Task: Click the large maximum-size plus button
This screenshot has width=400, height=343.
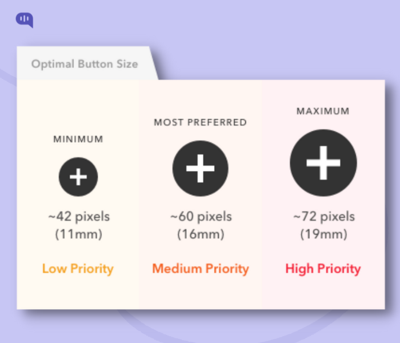Action: coord(323,163)
